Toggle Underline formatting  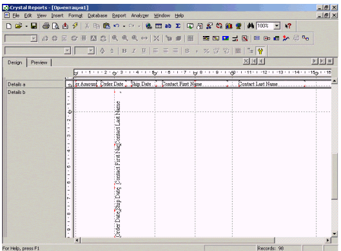[144, 51]
